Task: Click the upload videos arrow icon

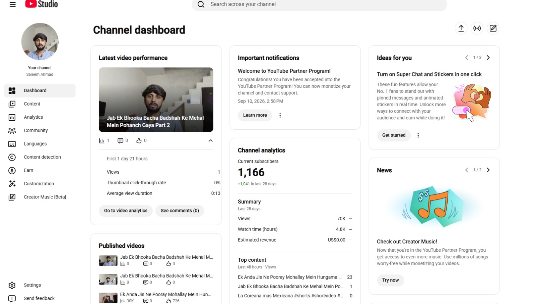Action: [x=461, y=28]
